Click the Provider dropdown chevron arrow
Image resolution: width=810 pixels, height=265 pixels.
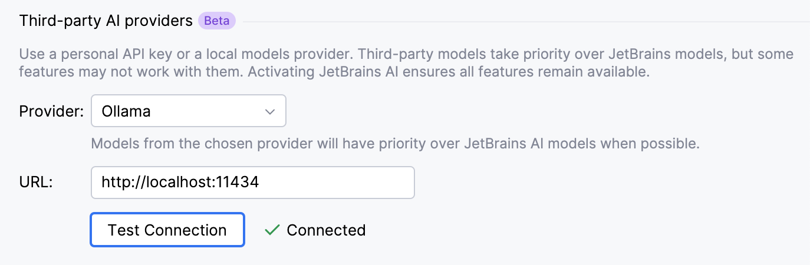coord(270,111)
